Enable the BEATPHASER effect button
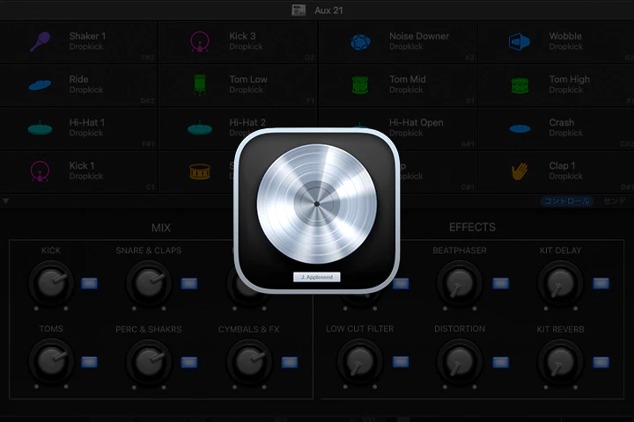Image resolution: width=634 pixels, height=422 pixels. click(500, 283)
